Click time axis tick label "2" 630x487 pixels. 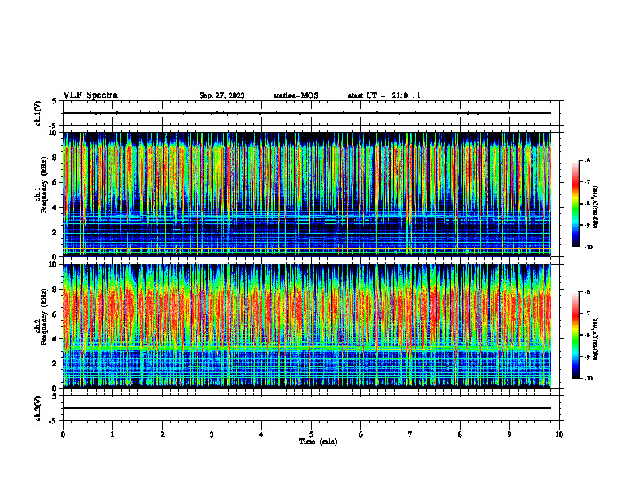point(162,434)
